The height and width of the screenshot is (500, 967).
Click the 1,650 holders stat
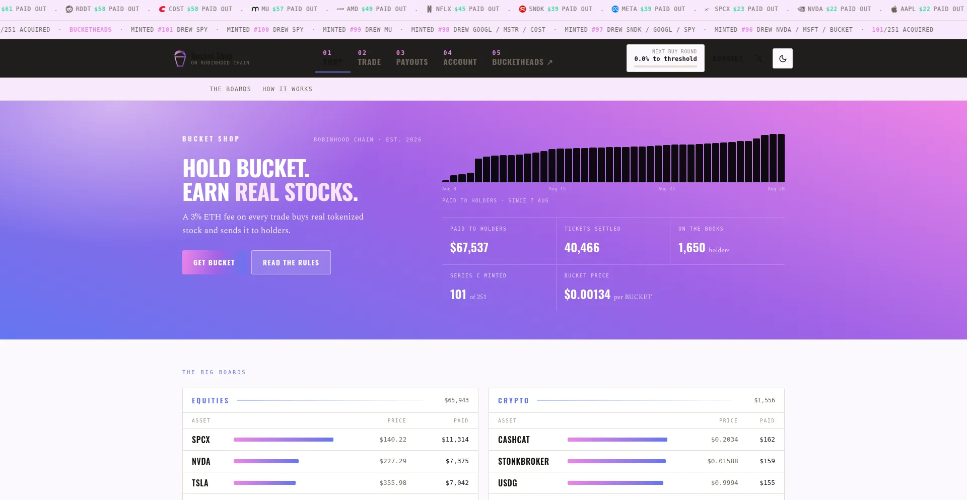point(727,241)
